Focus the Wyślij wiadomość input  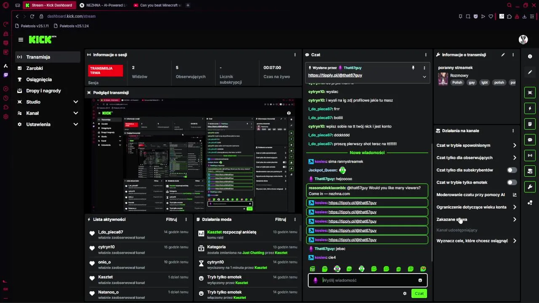[368, 280]
